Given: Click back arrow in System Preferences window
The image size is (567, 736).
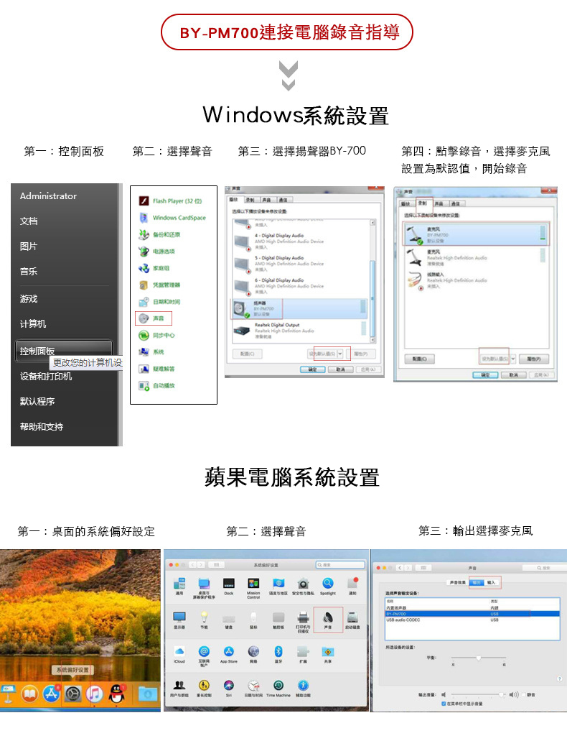Looking at the screenshot, I should 192,565.
